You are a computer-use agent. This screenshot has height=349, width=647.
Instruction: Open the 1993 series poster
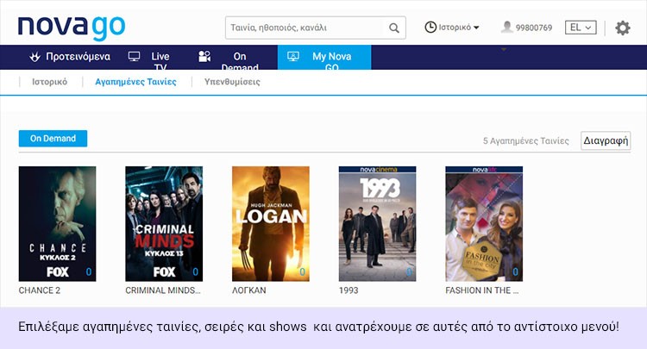pyautogui.click(x=378, y=224)
